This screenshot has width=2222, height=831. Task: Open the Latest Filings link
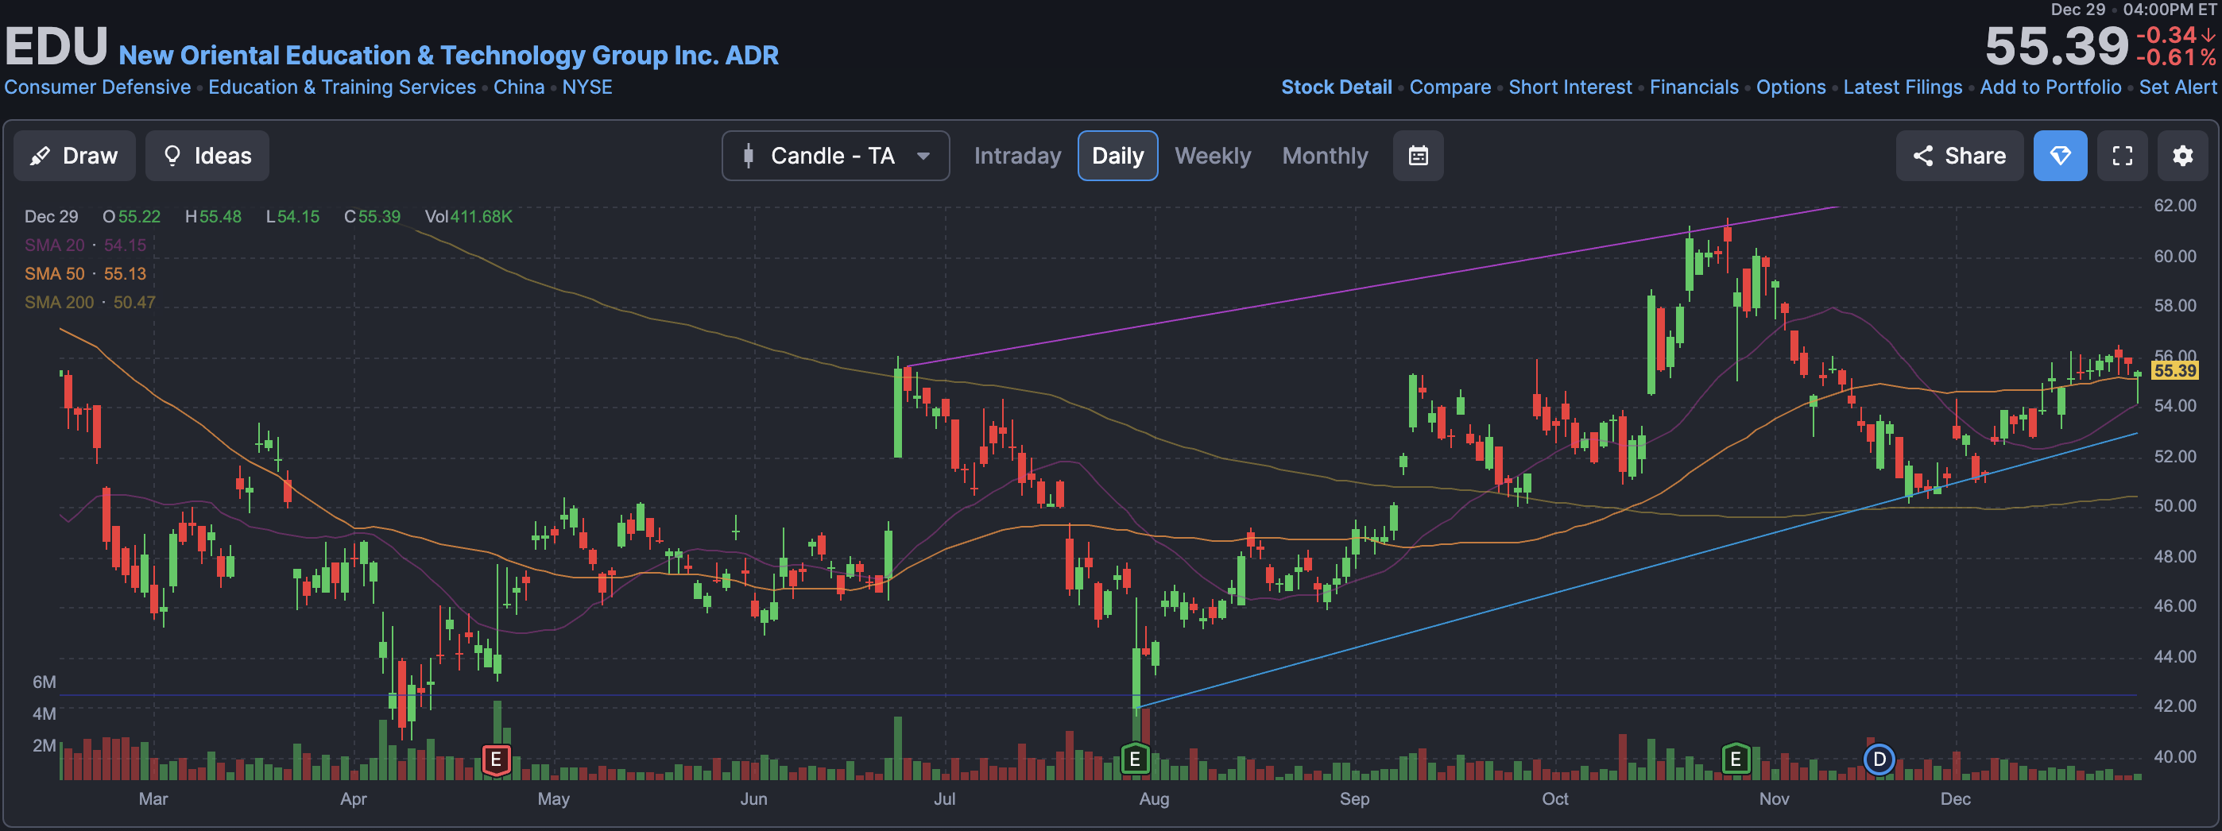pyautogui.click(x=1902, y=87)
